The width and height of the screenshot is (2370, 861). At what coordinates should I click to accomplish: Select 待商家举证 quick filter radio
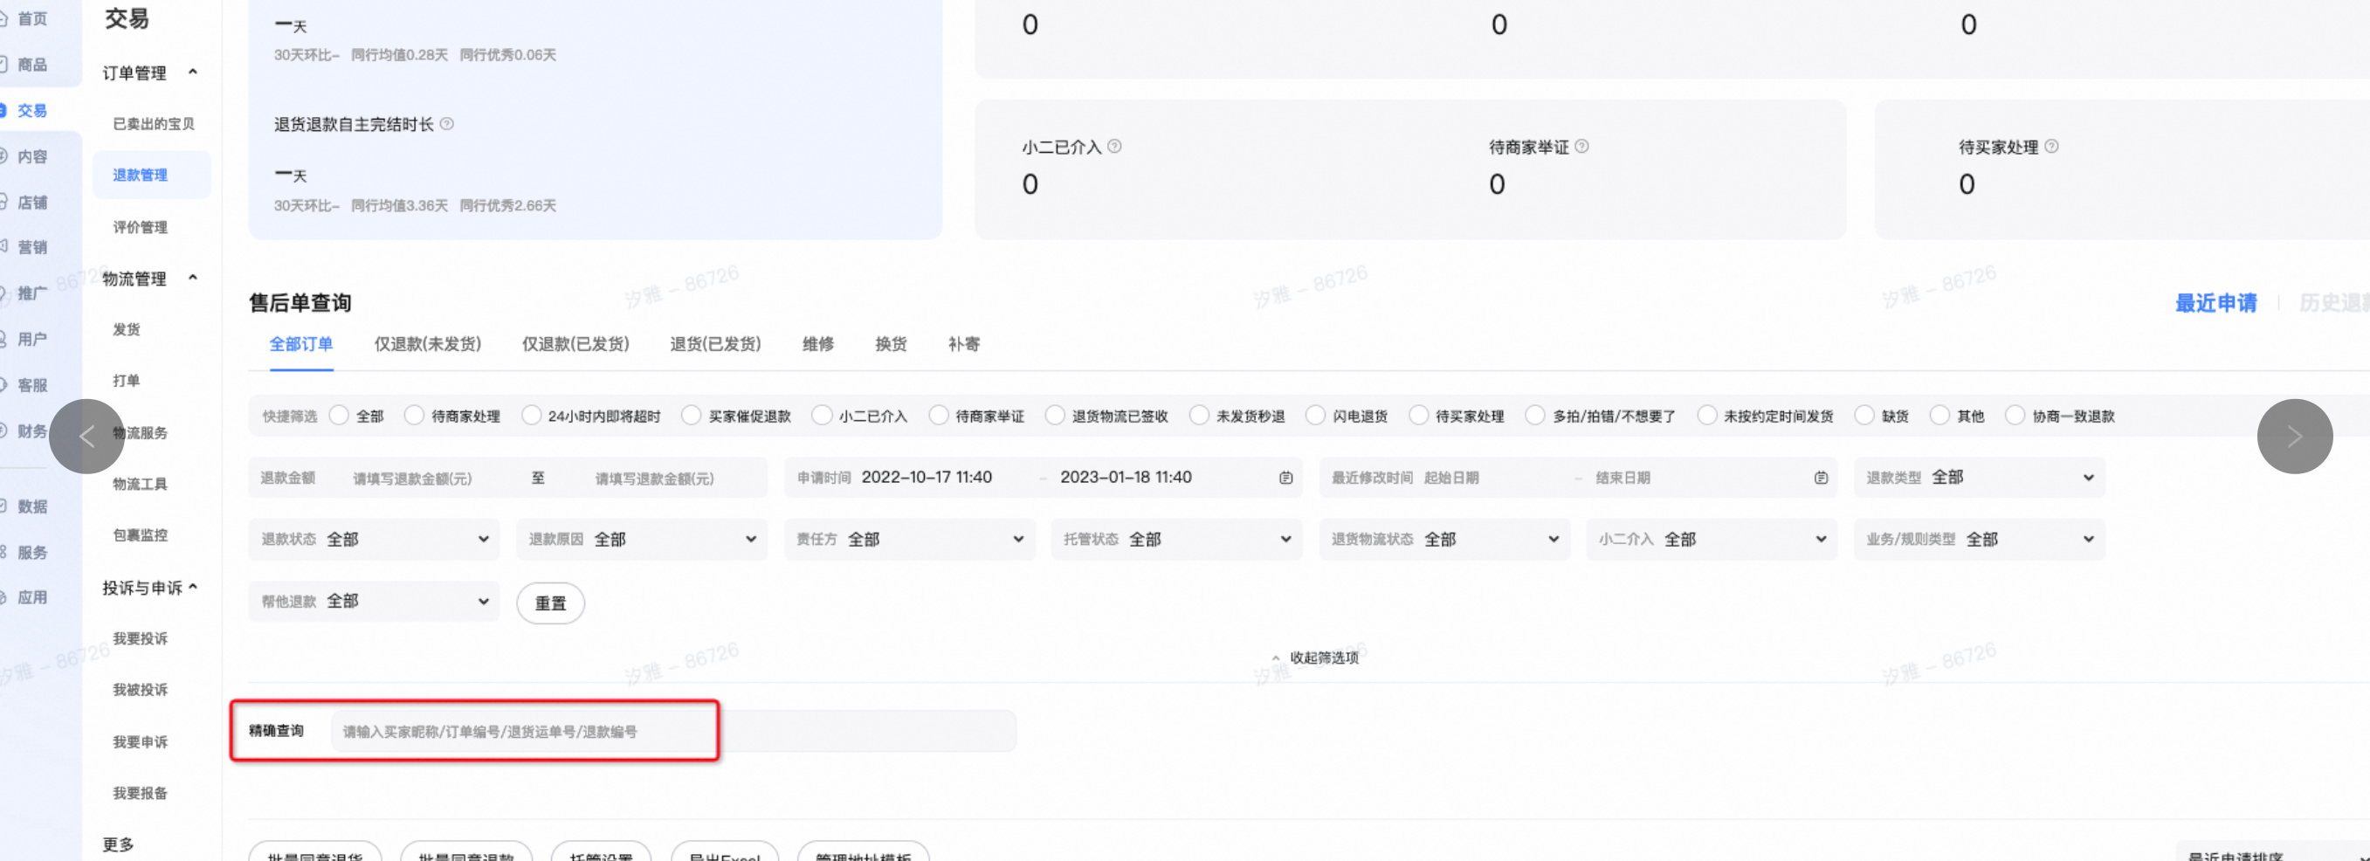pyautogui.click(x=939, y=416)
